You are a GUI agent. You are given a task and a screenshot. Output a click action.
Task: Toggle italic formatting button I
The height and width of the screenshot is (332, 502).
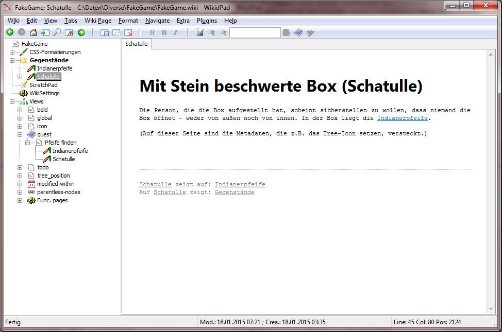pyautogui.click(x=175, y=32)
